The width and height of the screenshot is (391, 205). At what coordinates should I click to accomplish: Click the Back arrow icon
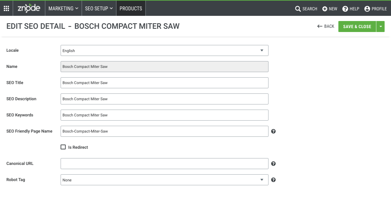pyautogui.click(x=320, y=26)
